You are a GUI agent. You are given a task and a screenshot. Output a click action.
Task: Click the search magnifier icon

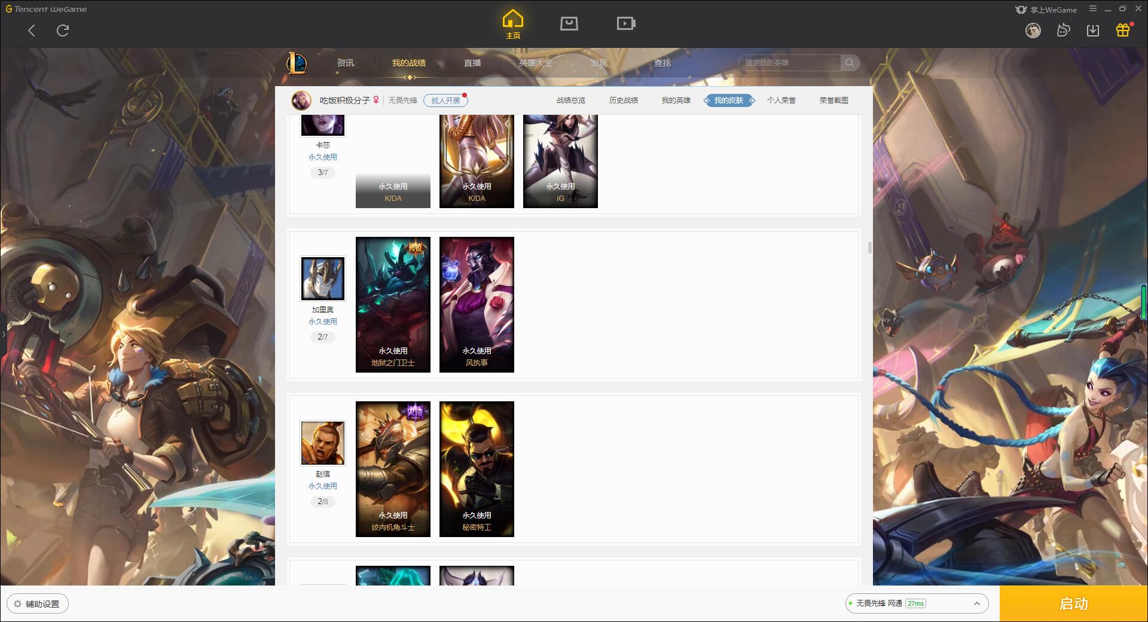849,63
